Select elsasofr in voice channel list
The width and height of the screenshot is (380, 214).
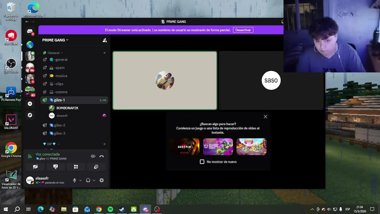click(x=77, y=116)
